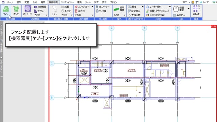Open the ユーザー部材 dropdown arrow
The image size is (217, 122).
coord(170,7)
